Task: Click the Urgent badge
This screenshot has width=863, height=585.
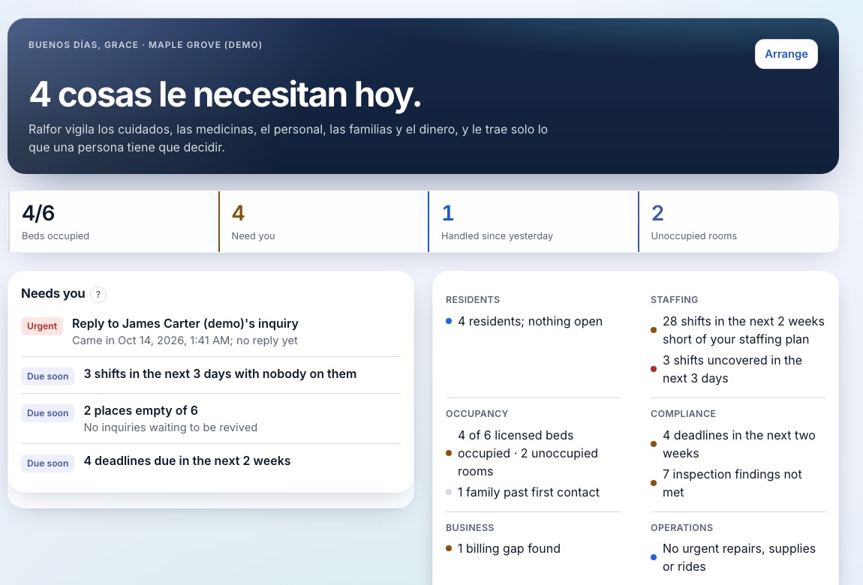Action: click(x=42, y=326)
